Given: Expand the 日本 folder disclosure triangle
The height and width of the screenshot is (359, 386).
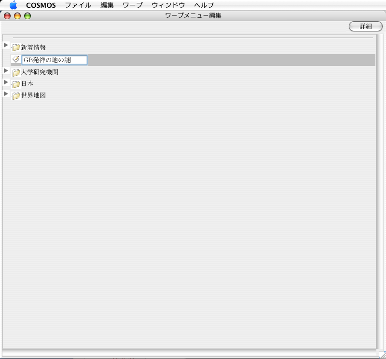Looking at the screenshot, I should point(6,82).
